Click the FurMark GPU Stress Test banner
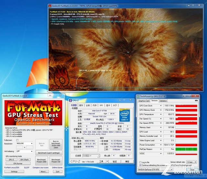Image resolution: width=207 pixels, height=179 pixels. 33,113
